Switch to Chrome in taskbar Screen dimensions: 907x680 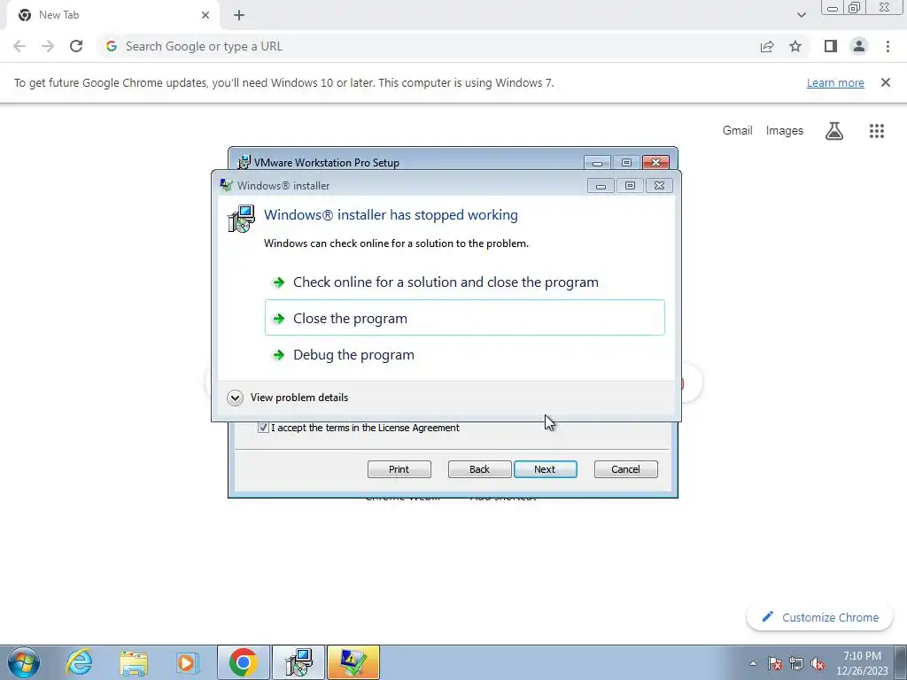click(243, 662)
